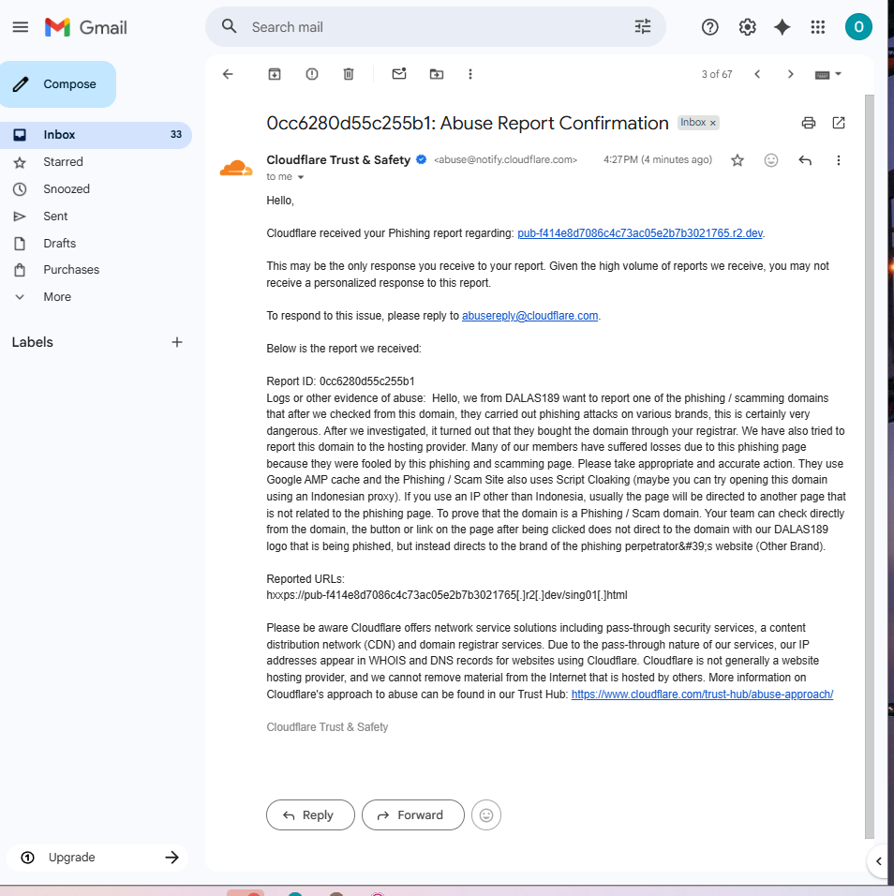The width and height of the screenshot is (894, 896).
Task: Open the main menu hamburger icon
Action: tap(21, 27)
